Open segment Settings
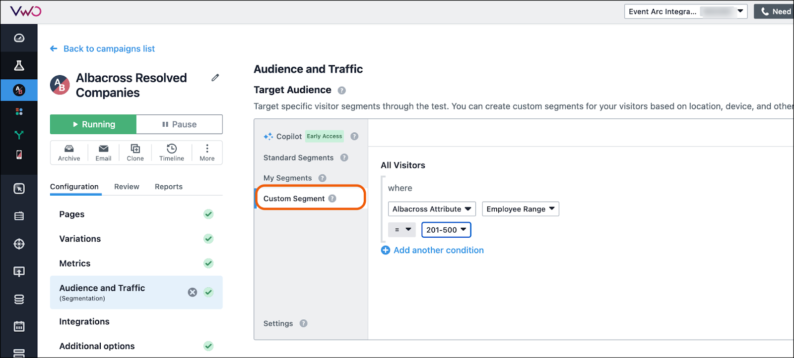Viewport: 794px width, 358px height. (278, 323)
